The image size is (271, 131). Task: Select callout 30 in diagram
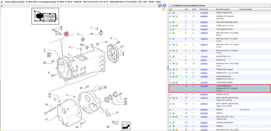tap(108, 127)
